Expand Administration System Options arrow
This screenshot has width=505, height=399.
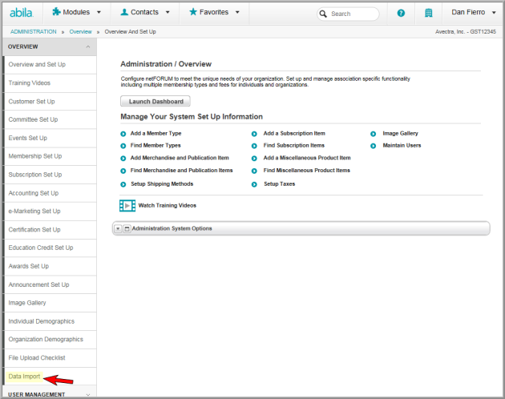(118, 228)
